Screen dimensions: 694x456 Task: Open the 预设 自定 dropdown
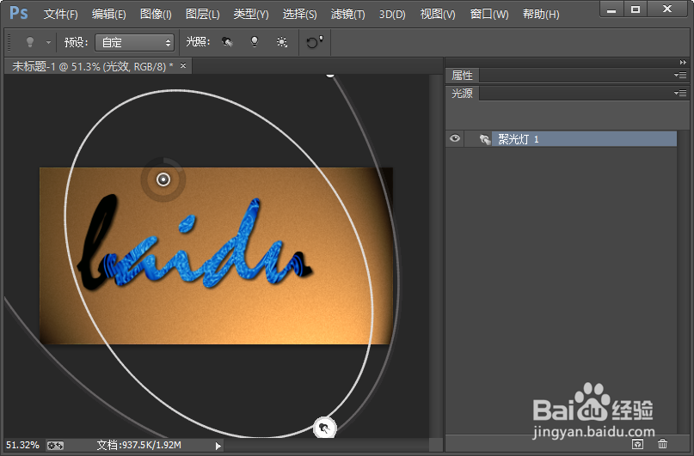[134, 42]
